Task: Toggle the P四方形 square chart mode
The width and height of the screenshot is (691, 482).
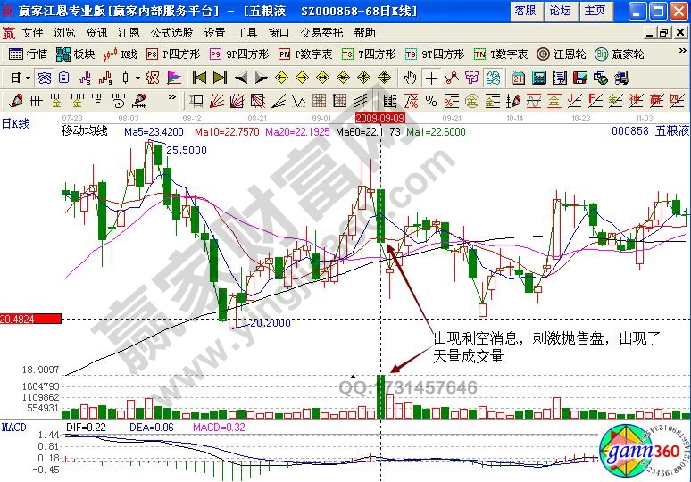Action: point(172,54)
